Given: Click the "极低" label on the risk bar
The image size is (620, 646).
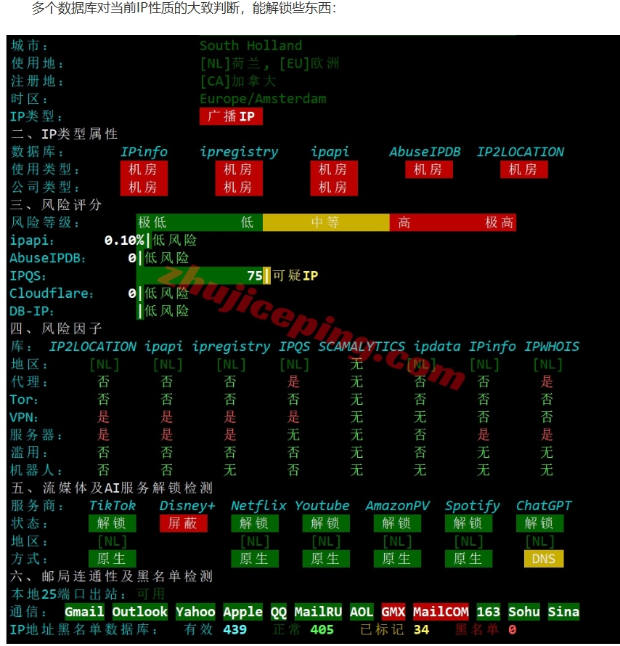Looking at the screenshot, I should click(152, 222).
